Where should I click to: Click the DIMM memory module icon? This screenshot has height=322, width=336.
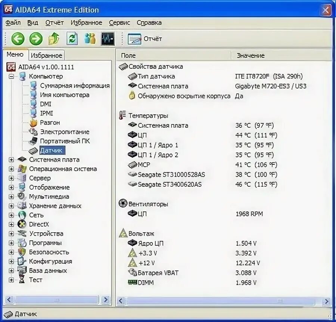133,282
